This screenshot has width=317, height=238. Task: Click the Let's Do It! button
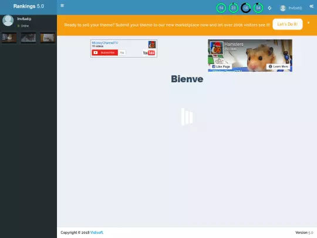click(288, 24)
